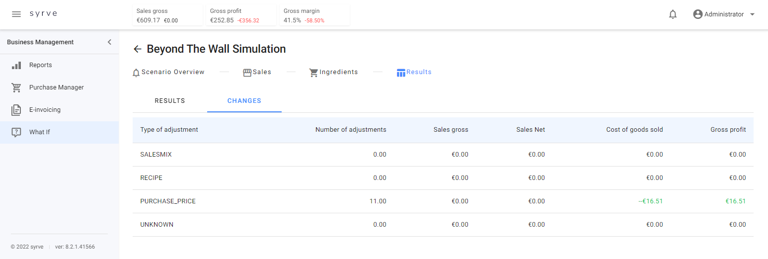Viewport: 768px width, 259px height.
Task: Click the E-invoicing document icon
Action: [16, 110]
